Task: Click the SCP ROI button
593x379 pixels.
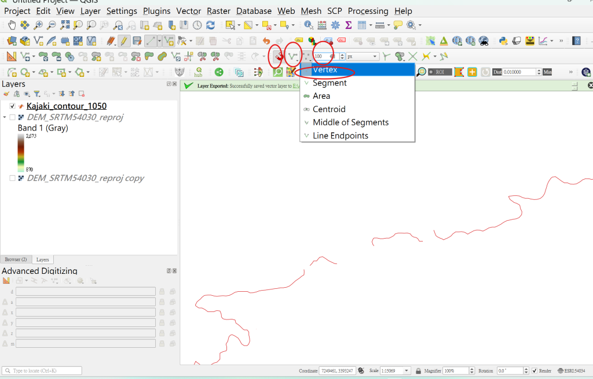Action: tap(440, 72)
